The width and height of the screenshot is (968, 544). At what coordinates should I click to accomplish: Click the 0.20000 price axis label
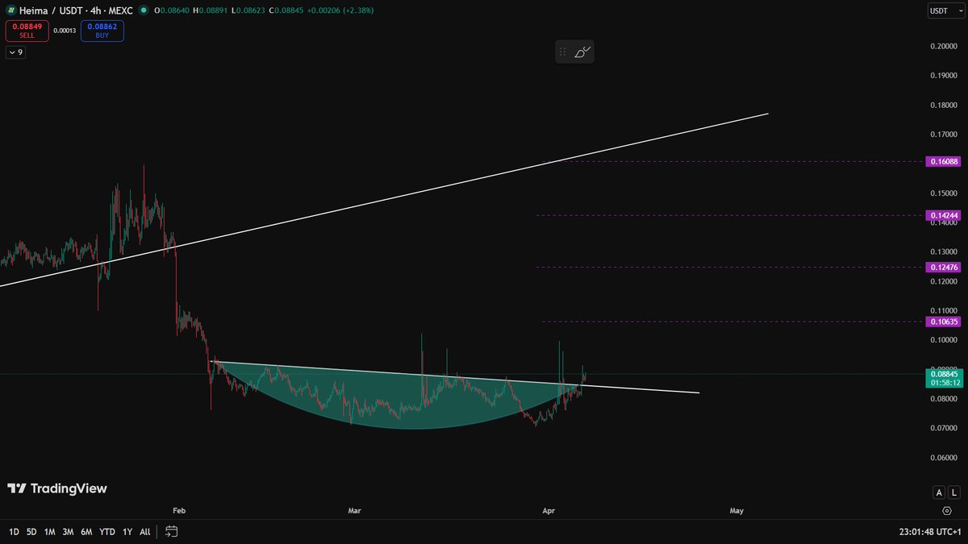coord(944,46)
